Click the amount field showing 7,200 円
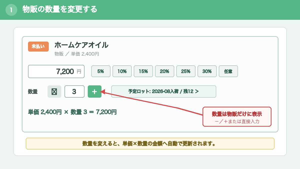300x169 pixels. tap(56, 72)
